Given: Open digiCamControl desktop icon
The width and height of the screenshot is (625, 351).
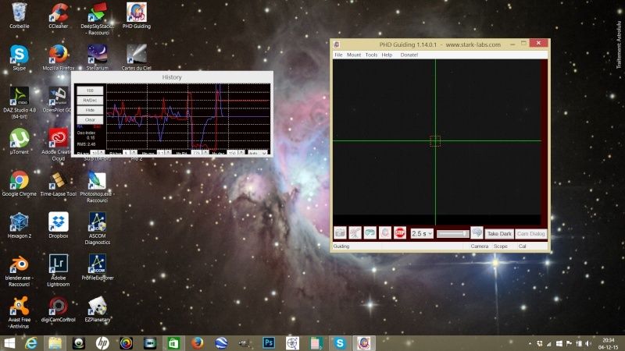Looking at the screenshot, I should pyautogui.click(x=58, y=310).
